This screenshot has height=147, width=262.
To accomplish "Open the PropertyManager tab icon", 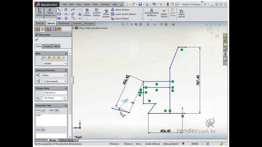I will coord(42,29).
